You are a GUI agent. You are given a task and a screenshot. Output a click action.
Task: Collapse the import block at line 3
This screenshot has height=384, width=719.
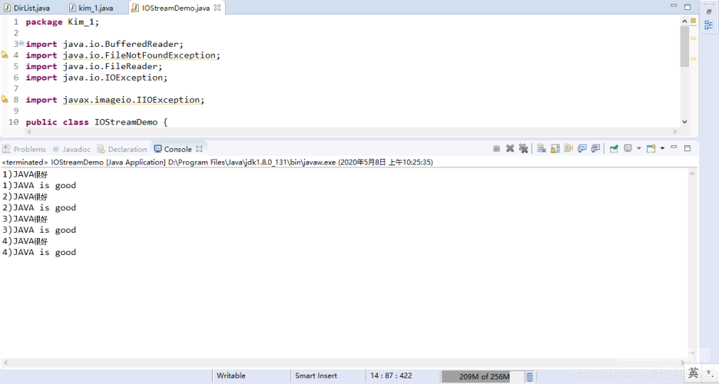(x=21, y=43)
